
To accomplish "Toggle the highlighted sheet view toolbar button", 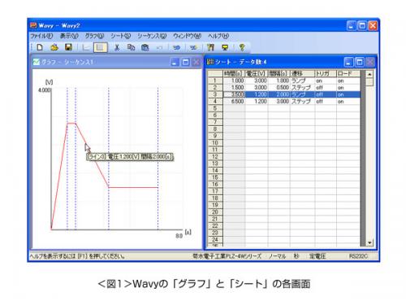I will (101, 47).
